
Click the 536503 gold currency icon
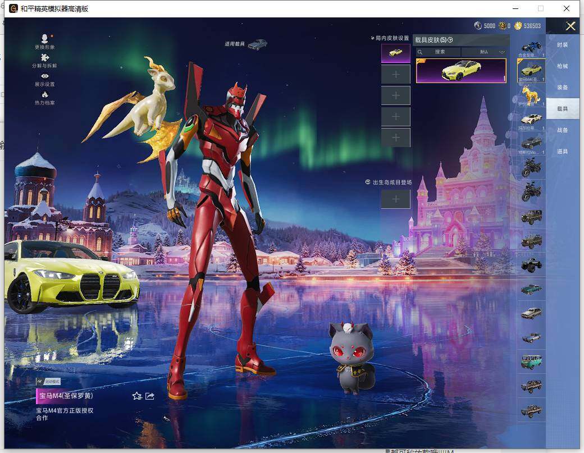click(518, 26)
